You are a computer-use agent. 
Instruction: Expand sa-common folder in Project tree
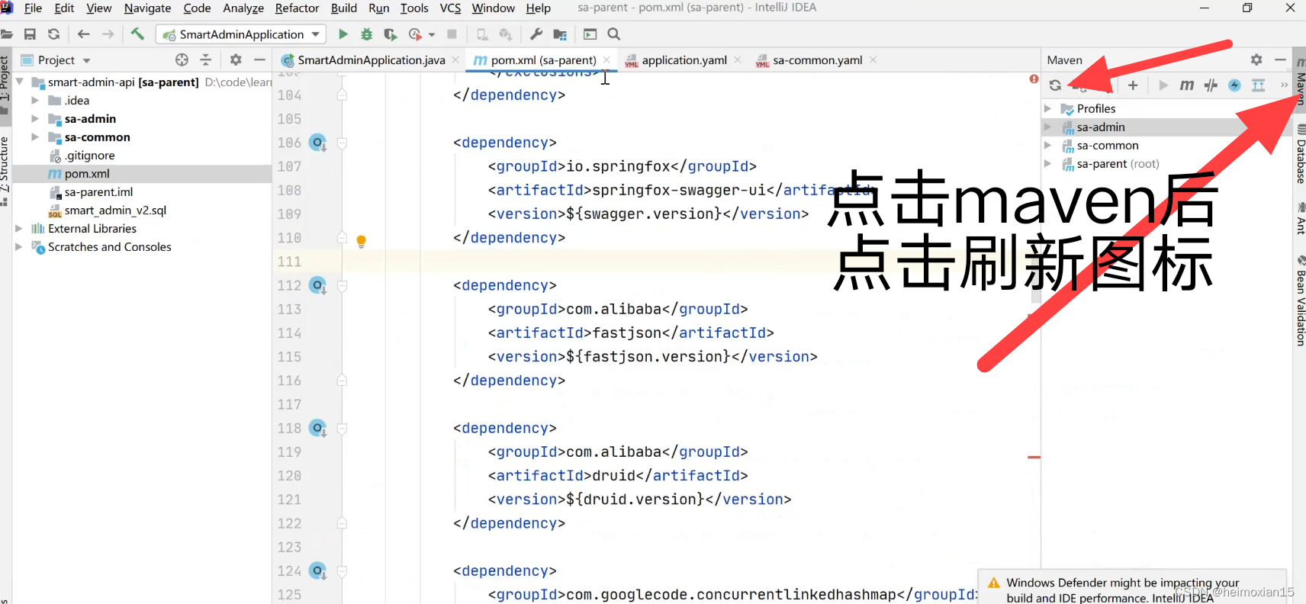coord(35,137)
